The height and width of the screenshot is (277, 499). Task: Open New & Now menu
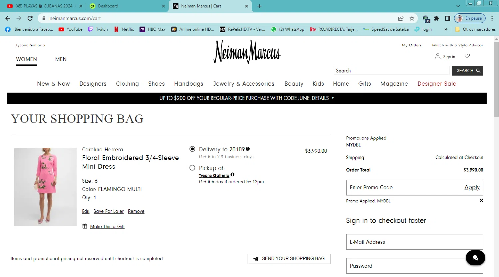coord(53,84)
